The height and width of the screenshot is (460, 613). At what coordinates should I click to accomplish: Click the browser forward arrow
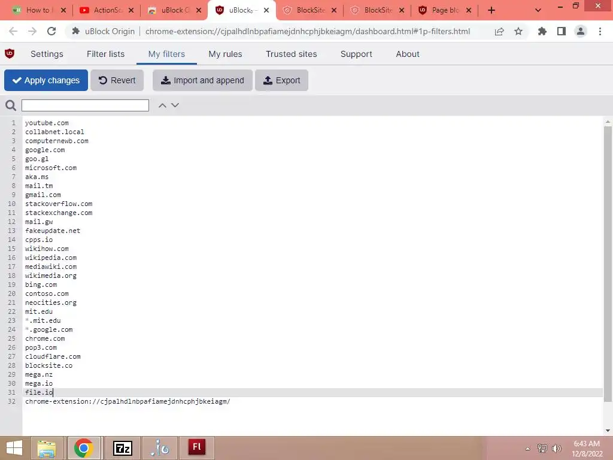click(32, 31)
